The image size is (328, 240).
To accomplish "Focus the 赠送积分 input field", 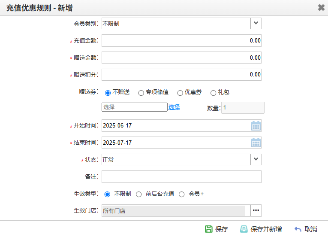I will click(x=181, y=75).
